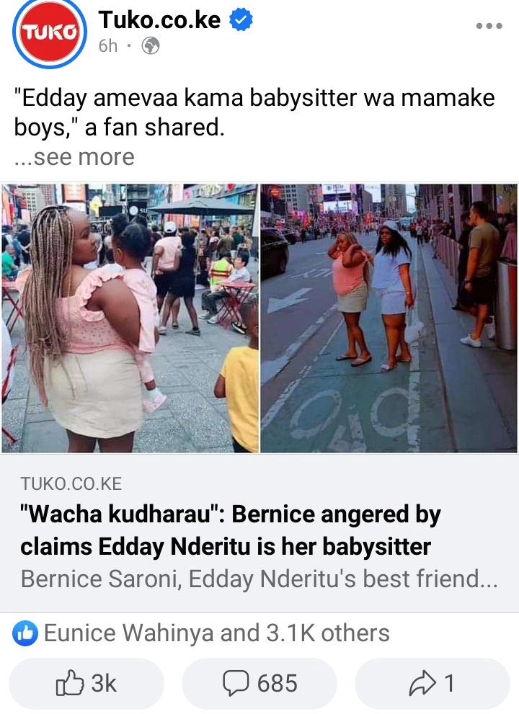
Task: Click the share arrow icon
Action: (423, 683)
